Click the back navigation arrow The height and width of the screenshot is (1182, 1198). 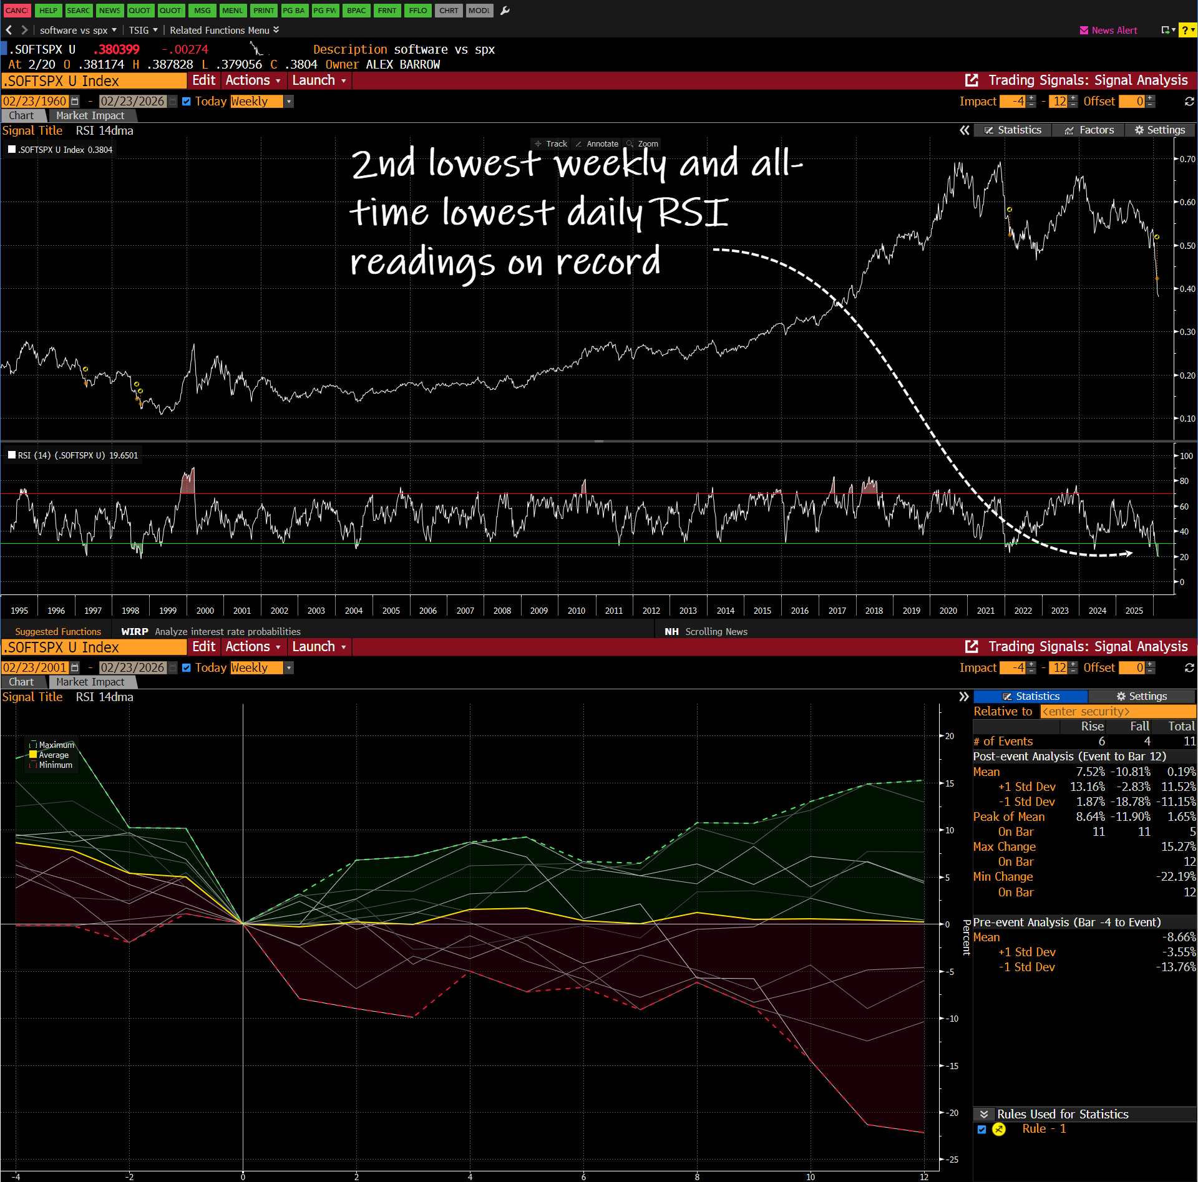click(x=9, y=30)
